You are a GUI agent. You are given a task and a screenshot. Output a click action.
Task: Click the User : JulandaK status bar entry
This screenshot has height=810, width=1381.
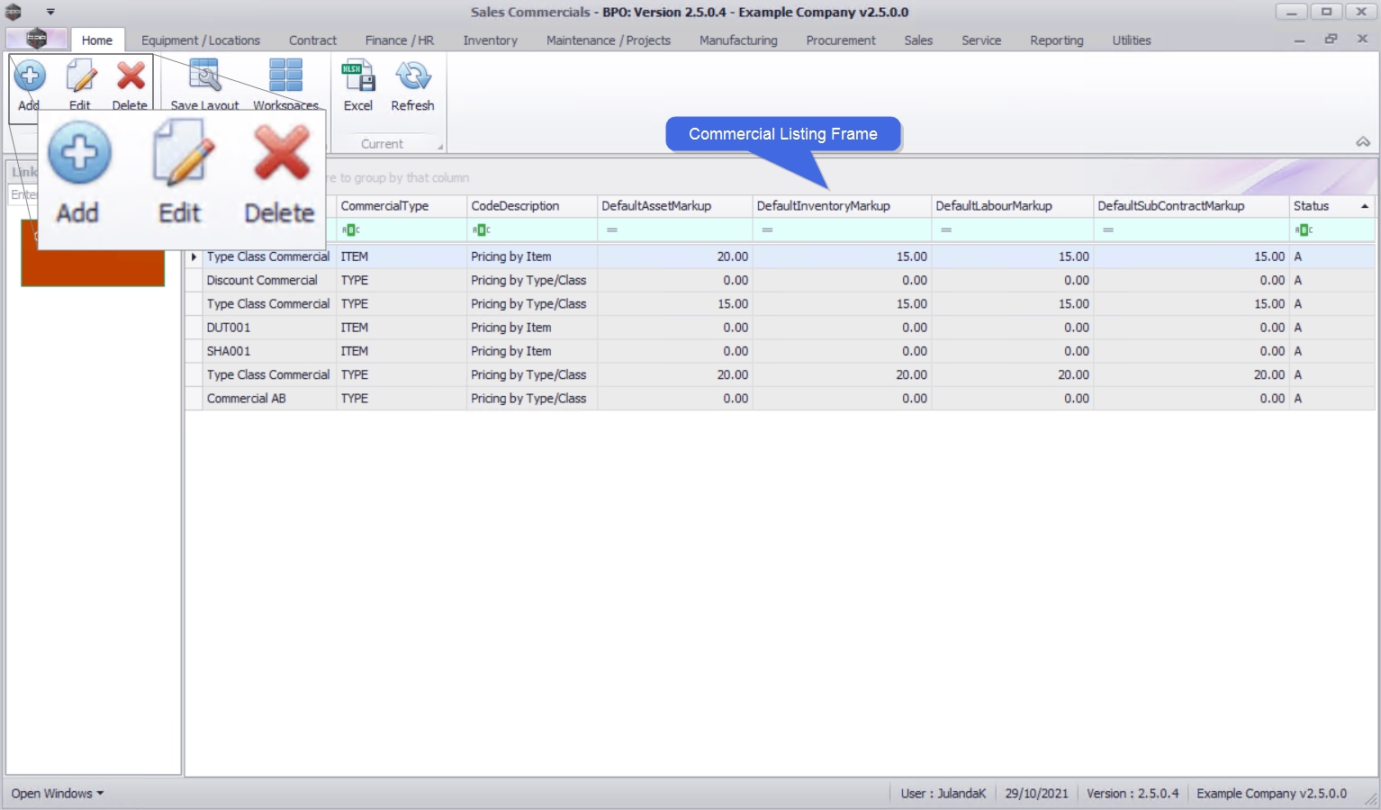pos(943,794)
